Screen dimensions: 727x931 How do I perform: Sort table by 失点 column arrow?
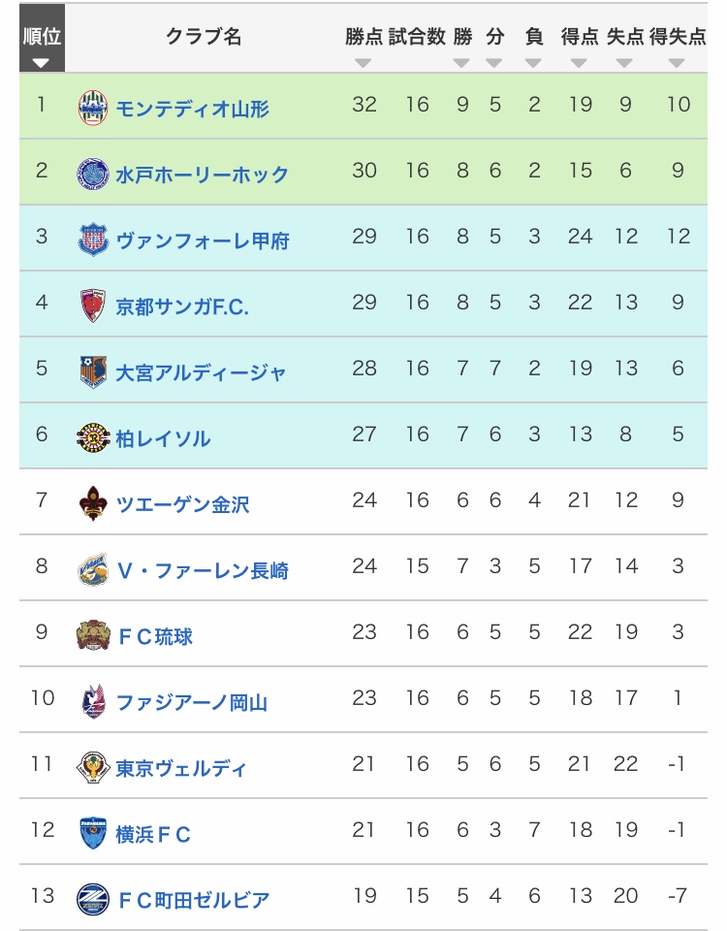pos(625,63)
